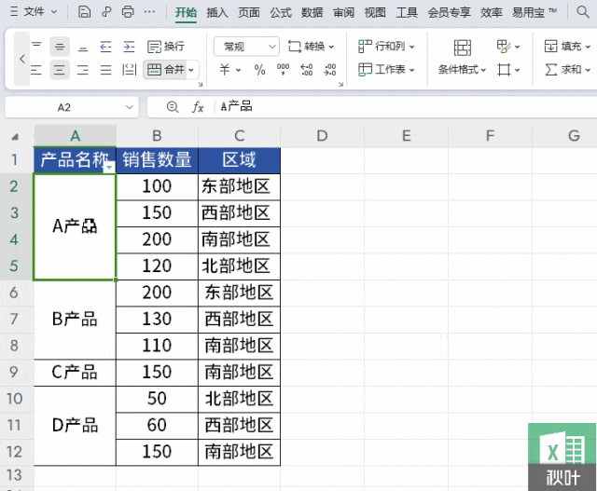
Task: Switch to the 工具 tab
Action: pos(407,12)
